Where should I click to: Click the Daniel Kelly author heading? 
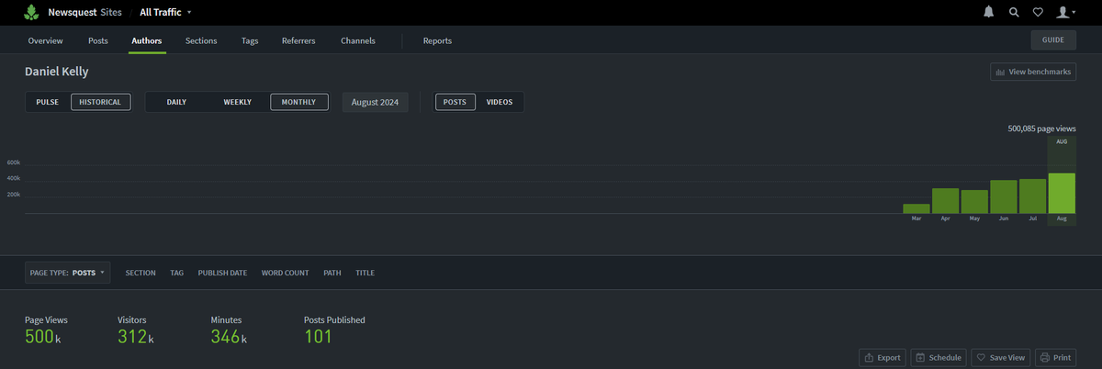pyautogui.click(x=57, y=72)
